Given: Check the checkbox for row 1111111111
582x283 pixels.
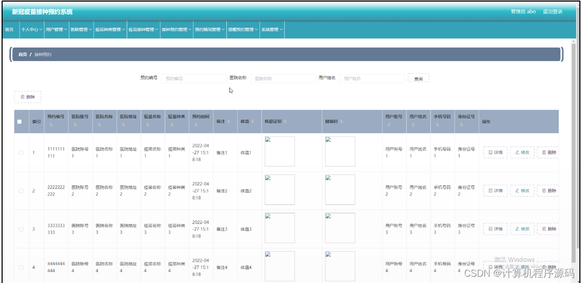Looking at the screenshot, I should click(x=21, y=152).
